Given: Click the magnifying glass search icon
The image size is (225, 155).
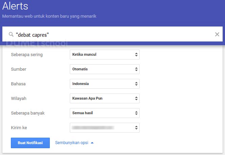Looking at the screenshot, I should click(11, 34).
